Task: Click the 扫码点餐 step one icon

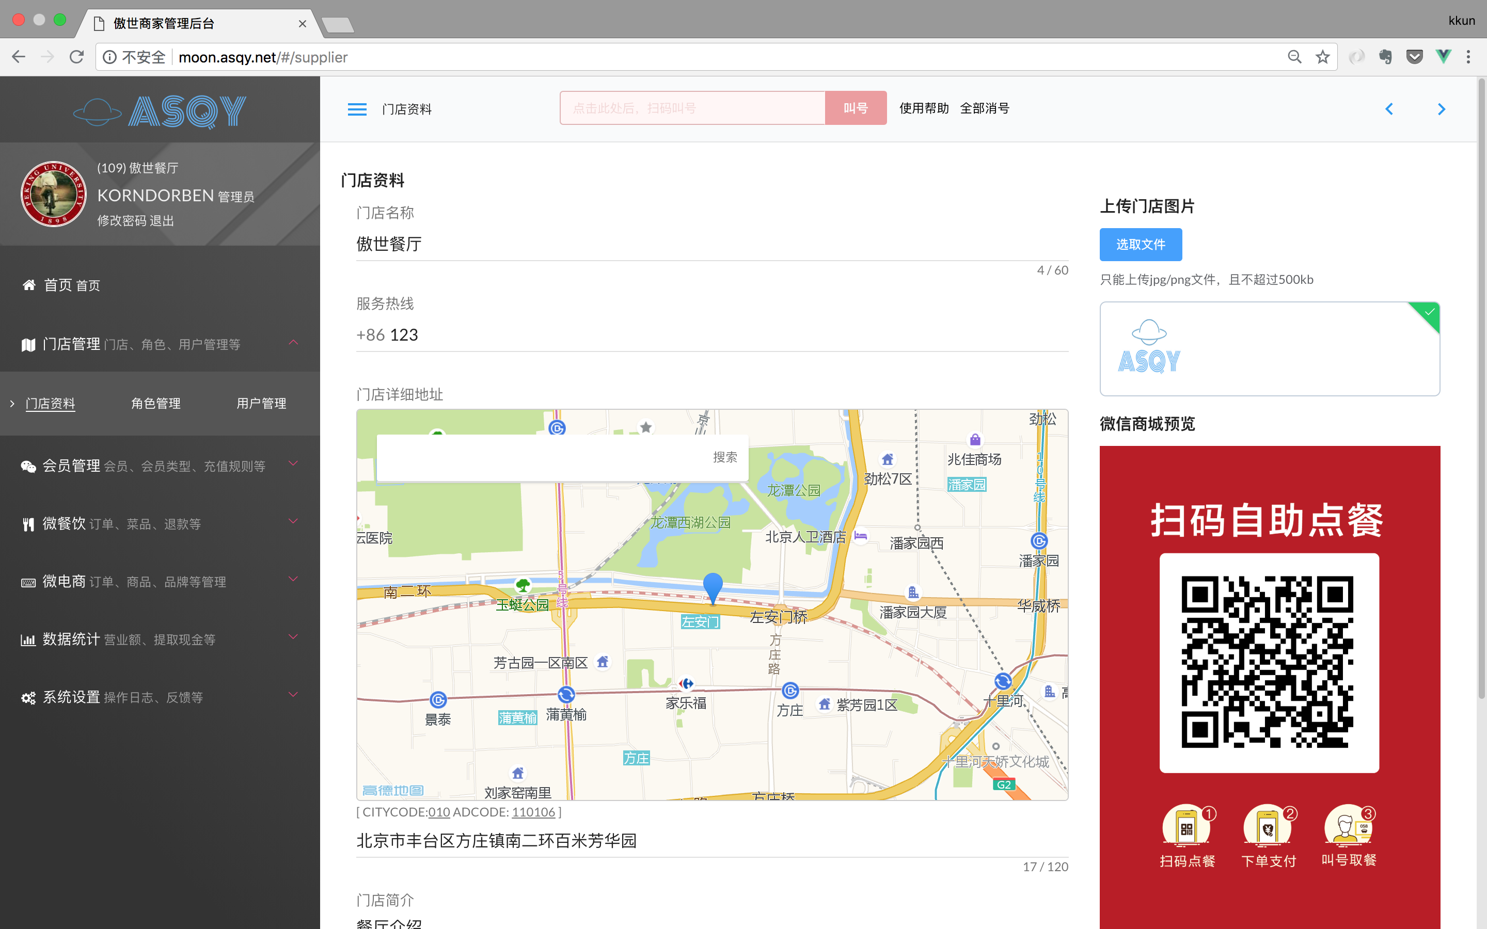Action: pyautogui.click(x=1187, y=827)
